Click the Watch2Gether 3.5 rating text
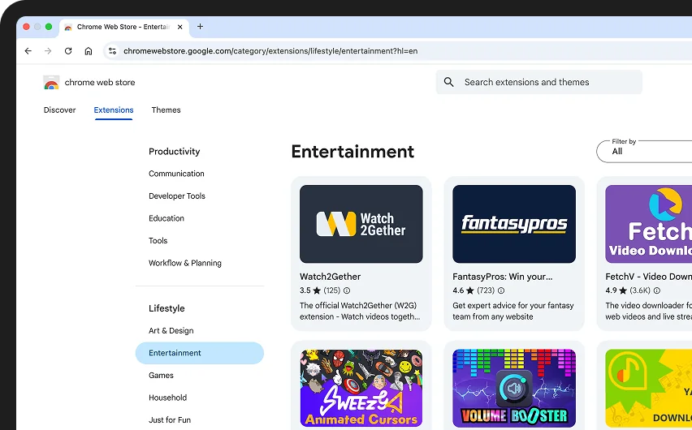The height and width of the screenshot is (430, 692). click(305, 290)
